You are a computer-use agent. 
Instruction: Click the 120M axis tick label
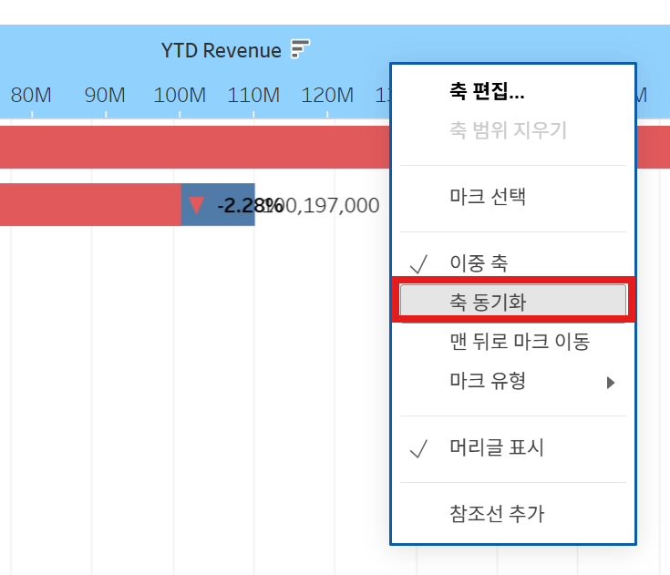pos(327,95)
